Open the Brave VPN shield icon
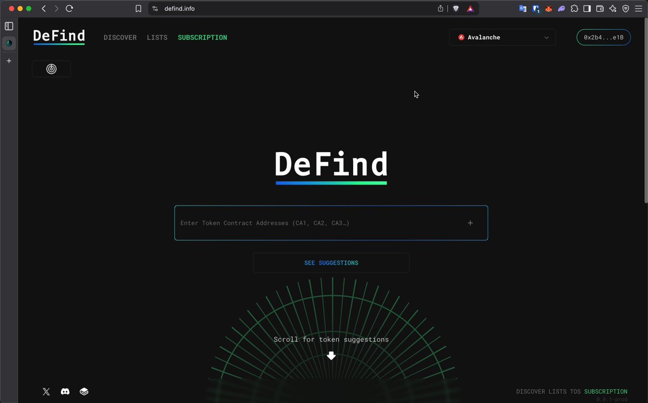Screen dimensions: 648x403 point(626,9)
